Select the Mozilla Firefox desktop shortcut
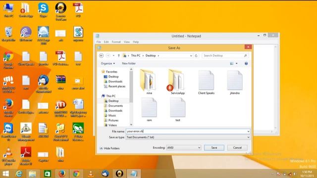The height and width of the screenshot is (178, 317). tap(8, 108)
